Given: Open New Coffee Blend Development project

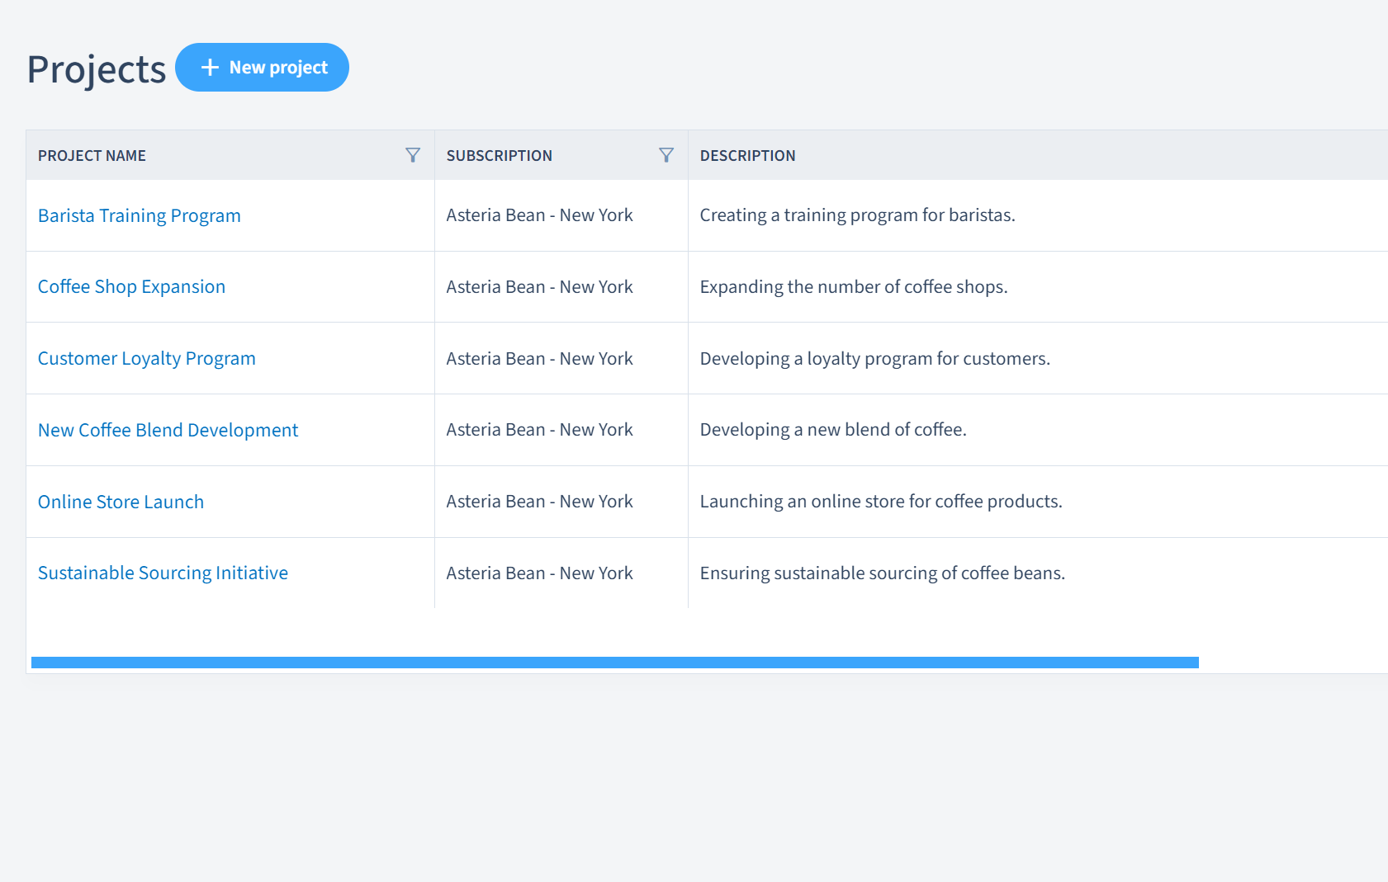Looking at the screenshot, I should point(168,430).
